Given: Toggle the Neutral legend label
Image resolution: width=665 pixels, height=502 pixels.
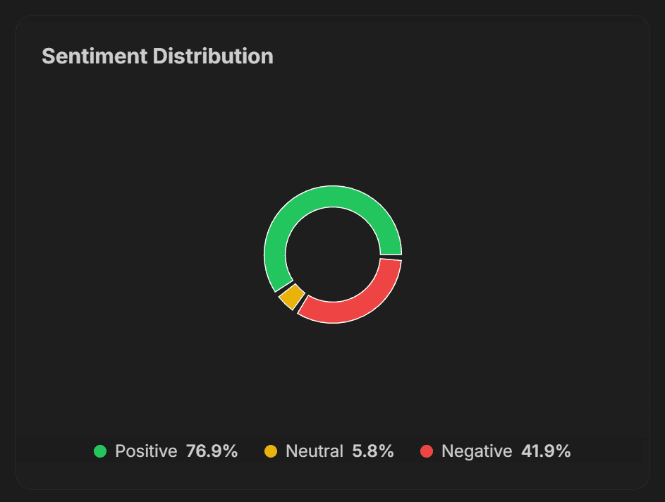Looking at the screenshot, I should pyautogui.click(x=314, y=451).
